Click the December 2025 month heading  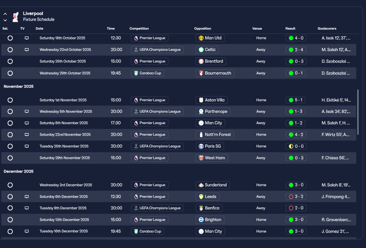tap(19, 171)
